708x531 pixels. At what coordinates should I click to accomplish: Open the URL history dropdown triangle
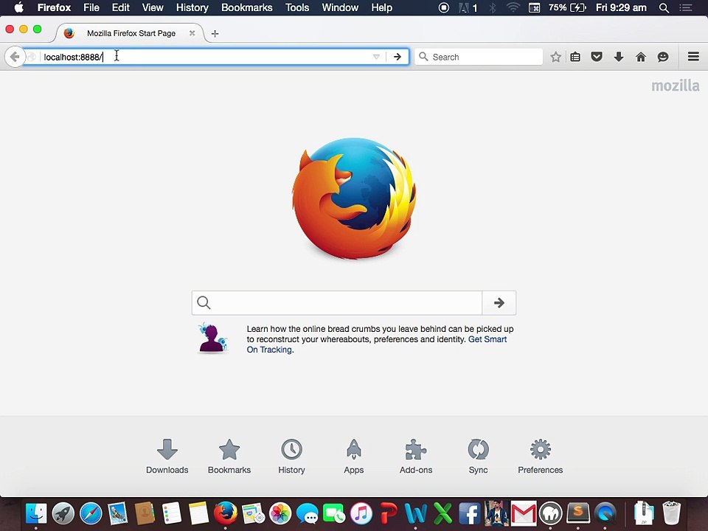click(x=376, y=57)
